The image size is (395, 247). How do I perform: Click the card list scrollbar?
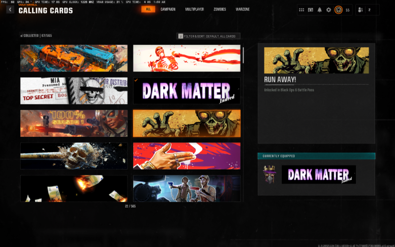click(243, 55)
